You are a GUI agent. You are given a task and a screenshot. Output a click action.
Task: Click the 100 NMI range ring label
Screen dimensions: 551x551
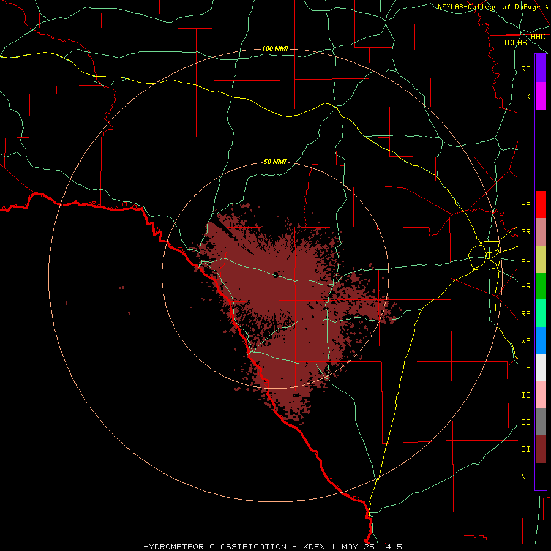point(275,48)
